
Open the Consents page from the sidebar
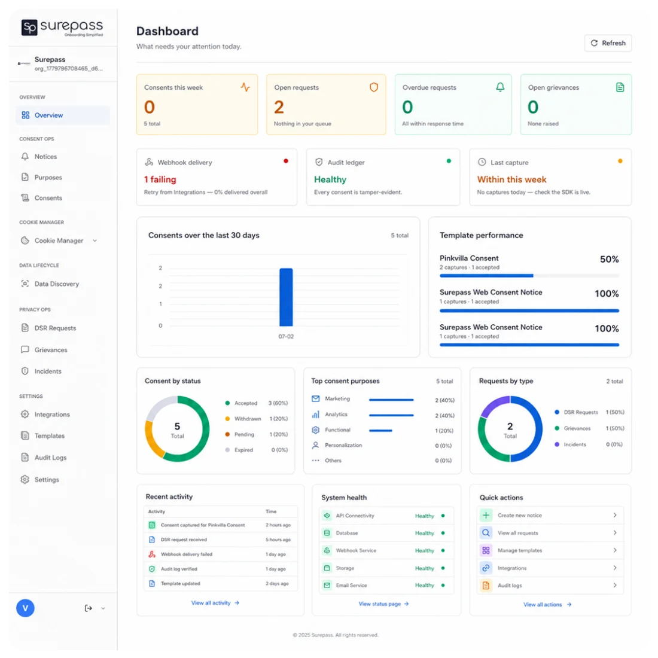click(x=63, y=197)
